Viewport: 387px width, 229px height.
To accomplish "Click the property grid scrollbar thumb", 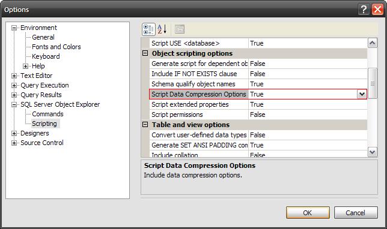I will tap(372, 83).
